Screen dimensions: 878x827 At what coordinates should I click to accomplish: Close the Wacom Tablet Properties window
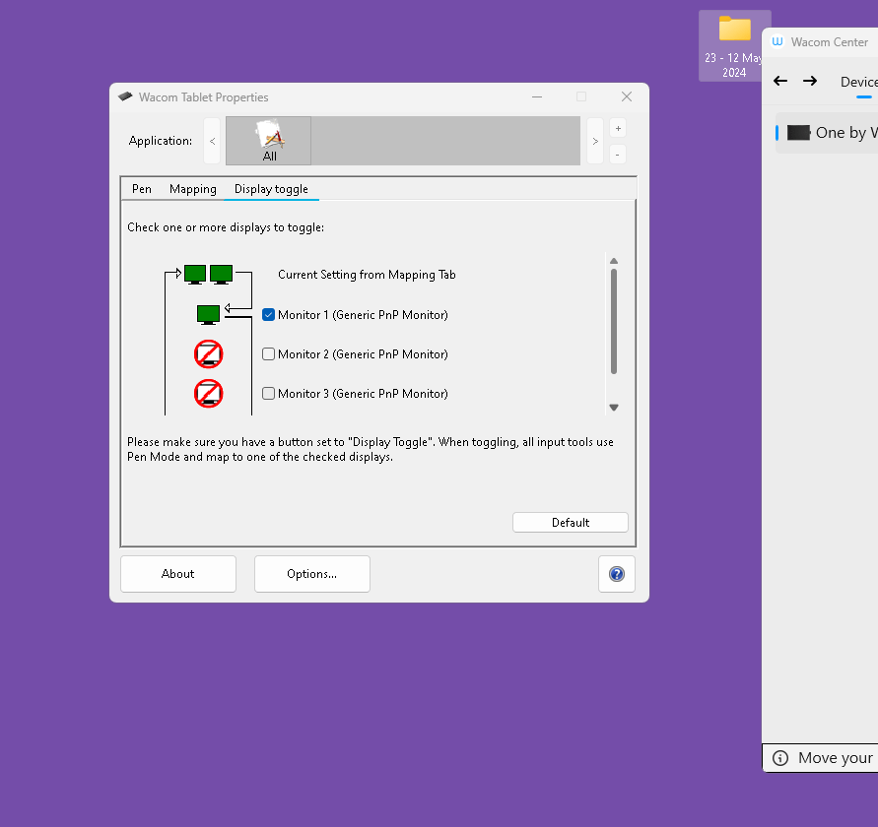tap(627, 96)
